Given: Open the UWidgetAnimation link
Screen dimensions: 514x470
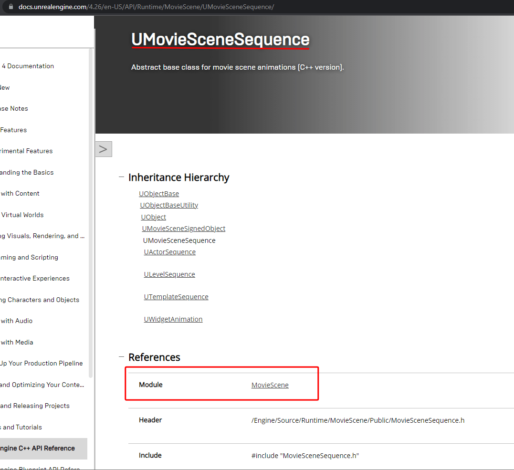Looking at the screenshot, I should [x=173, y=319].
